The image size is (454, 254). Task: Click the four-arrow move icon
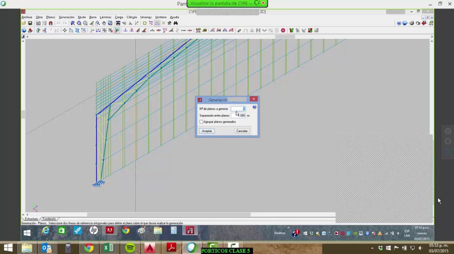coord(64,30)
